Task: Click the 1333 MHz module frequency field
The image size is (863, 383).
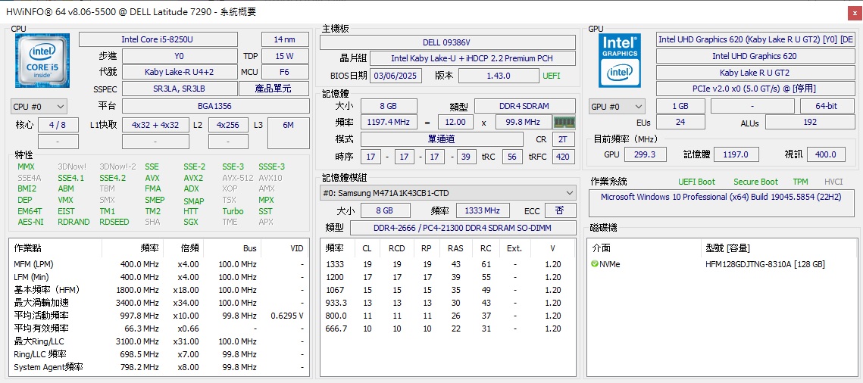Action: click(482, 210)
